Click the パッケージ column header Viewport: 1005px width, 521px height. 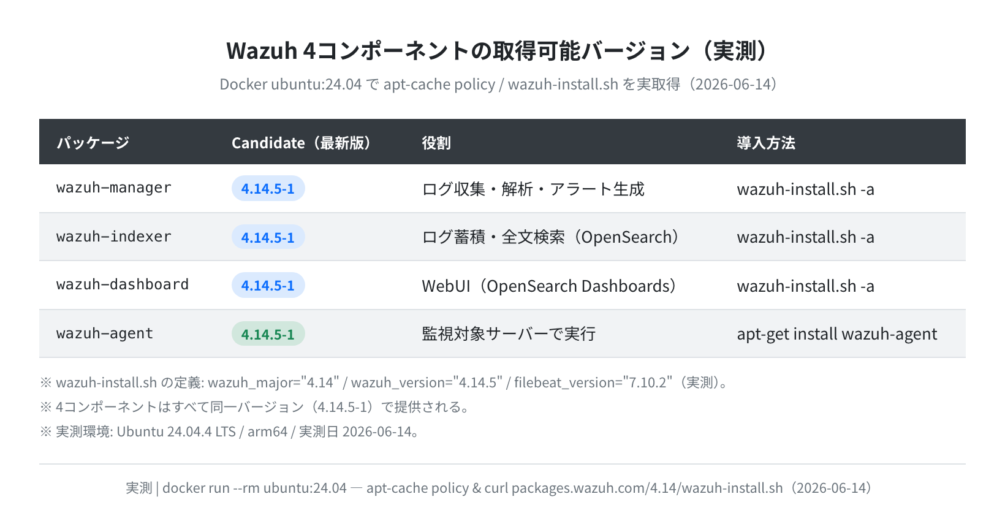click(93, 143)
